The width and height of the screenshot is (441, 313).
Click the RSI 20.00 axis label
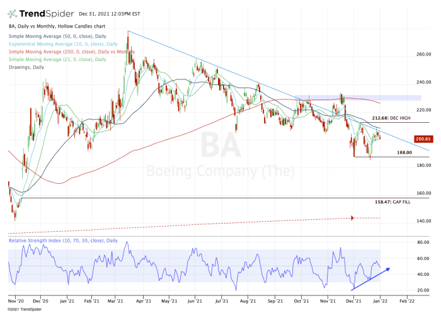(423, 290)
